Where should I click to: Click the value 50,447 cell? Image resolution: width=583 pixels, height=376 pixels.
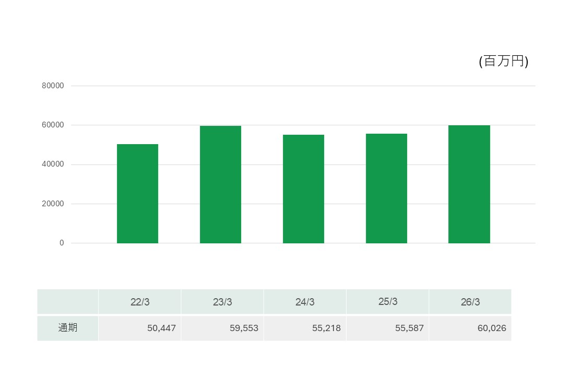coord(140,328)
